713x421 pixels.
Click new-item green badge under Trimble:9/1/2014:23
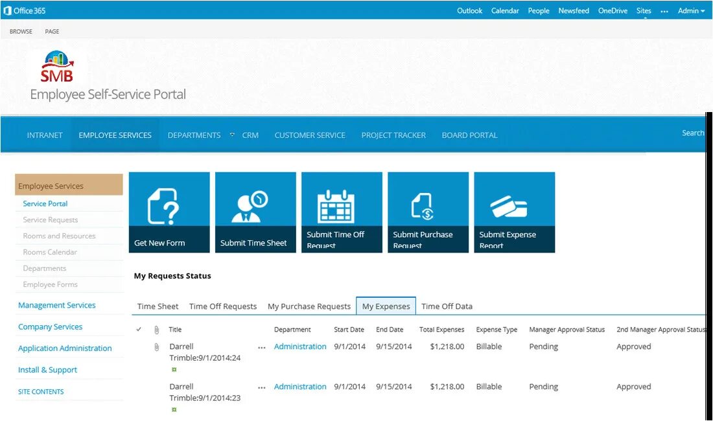click(x=174, y=409)
